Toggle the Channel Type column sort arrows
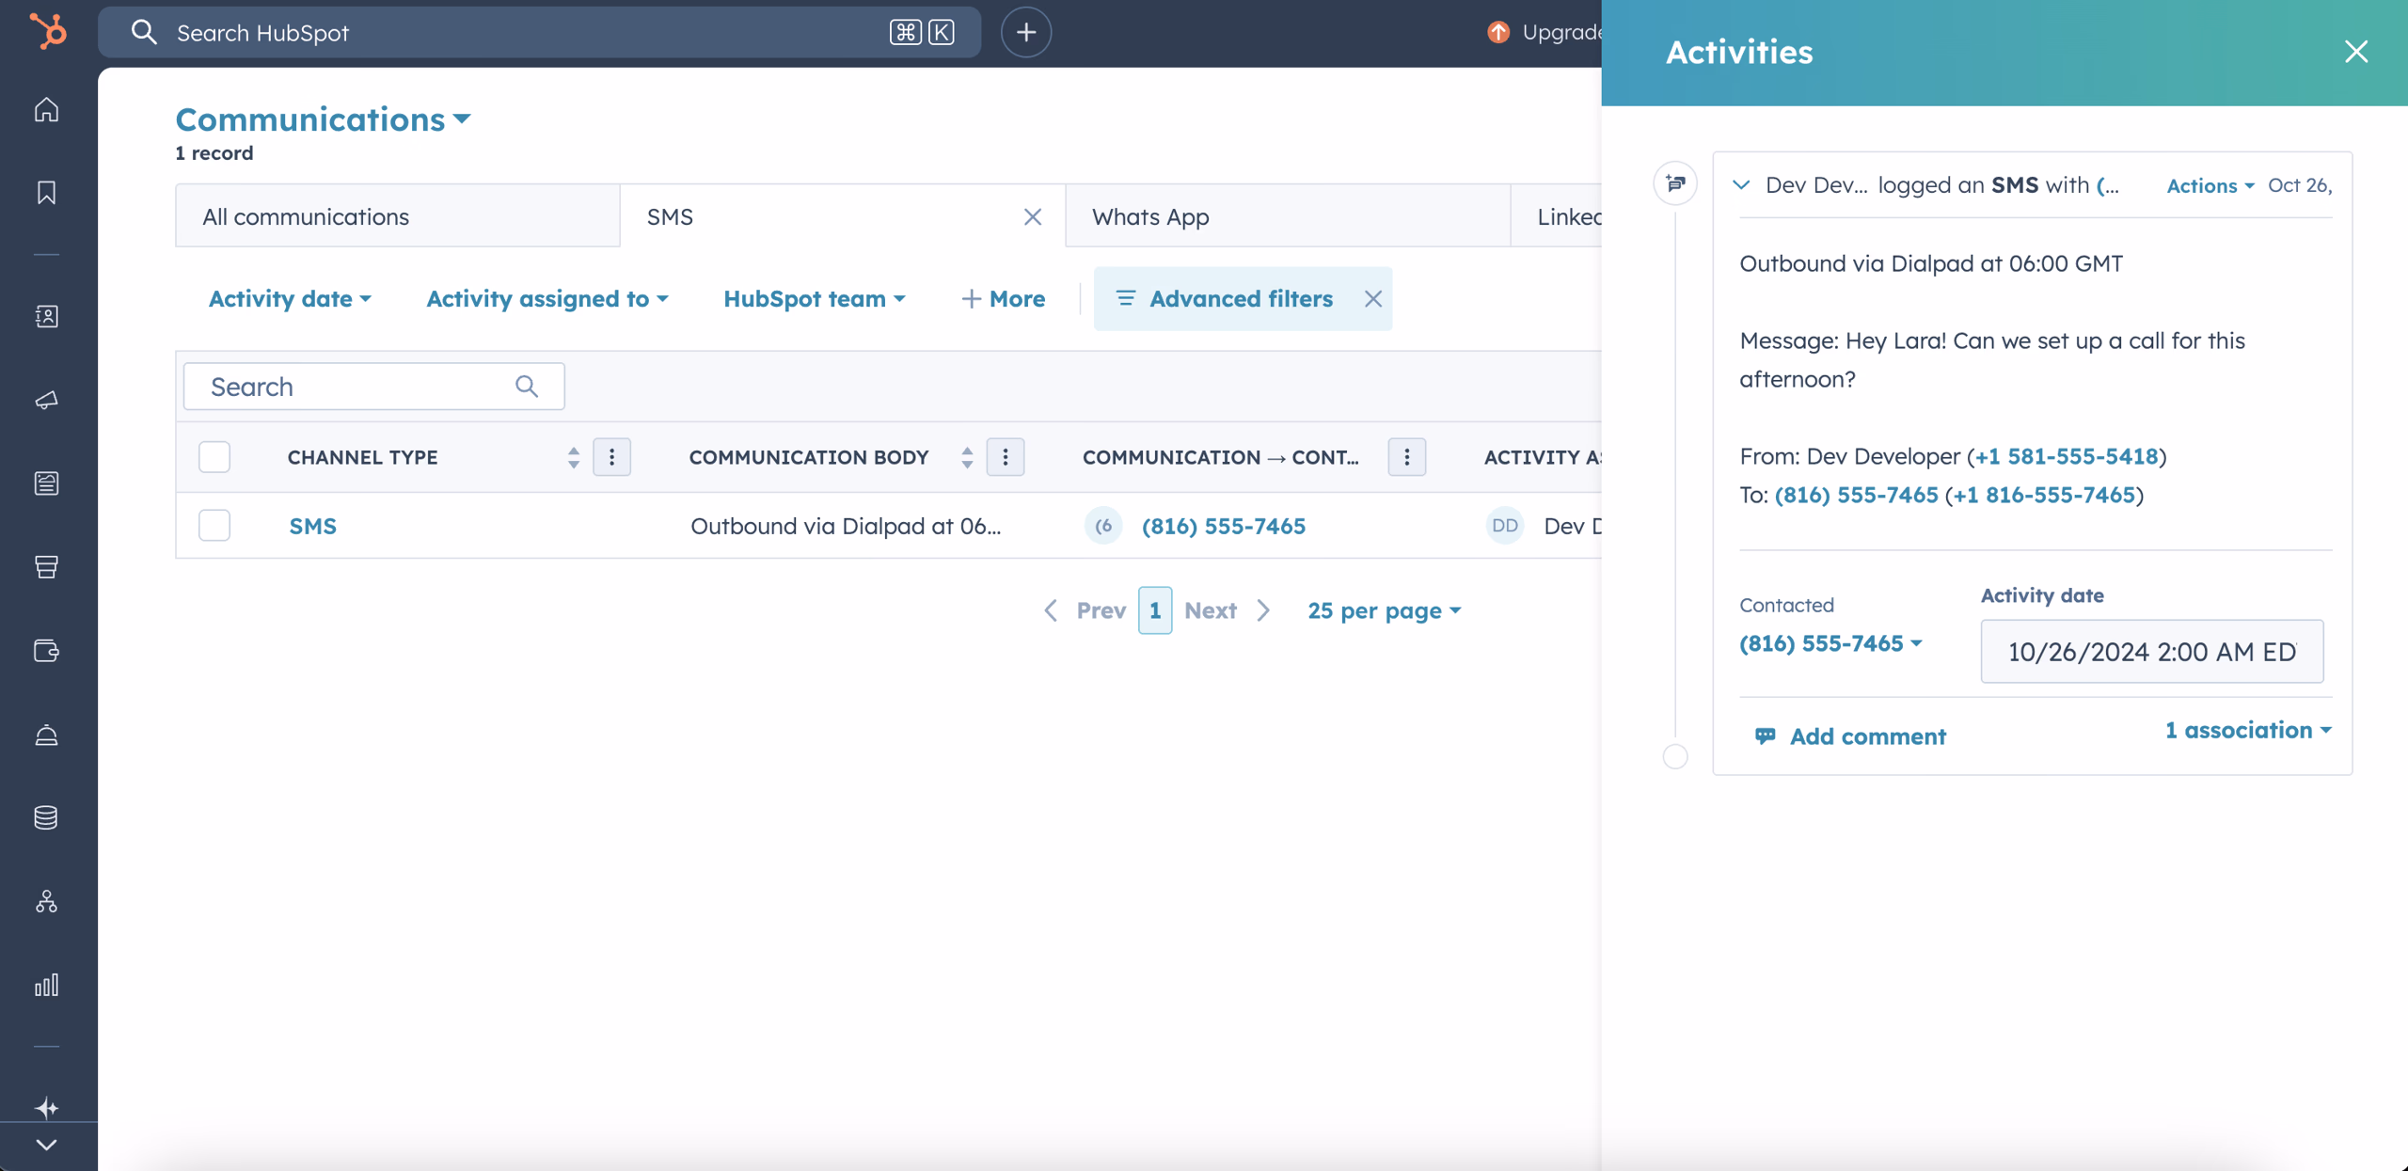This screenshot has height=1171, width=2408. coord(573,456)
